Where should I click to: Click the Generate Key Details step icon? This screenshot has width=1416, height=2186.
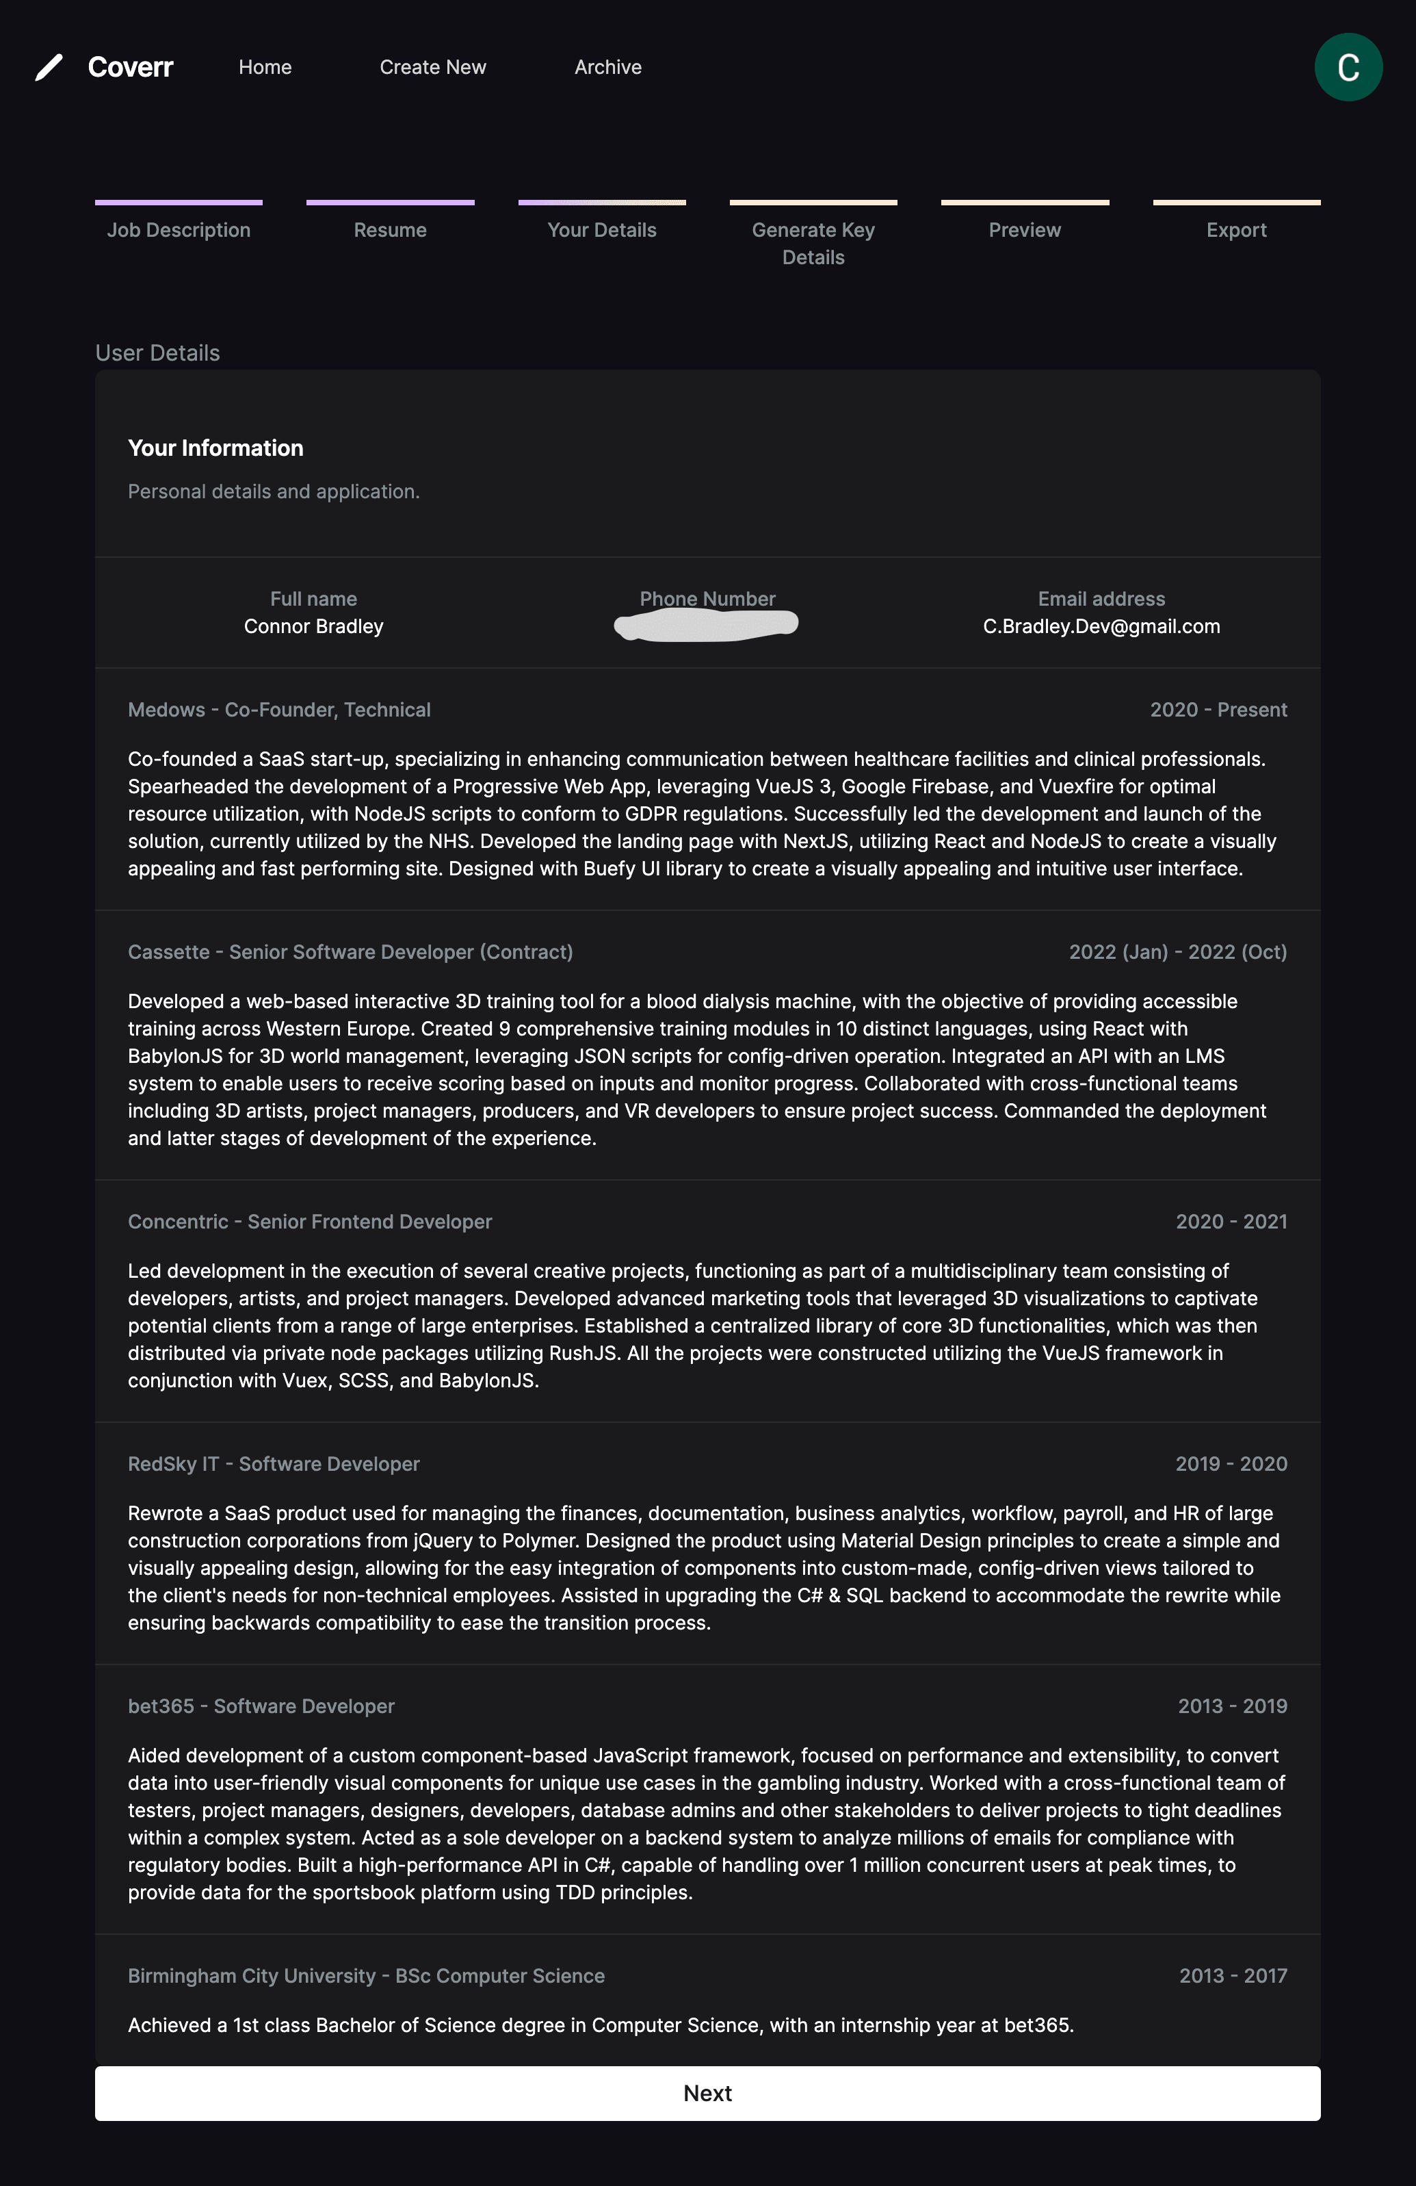[x=813, y=201]
